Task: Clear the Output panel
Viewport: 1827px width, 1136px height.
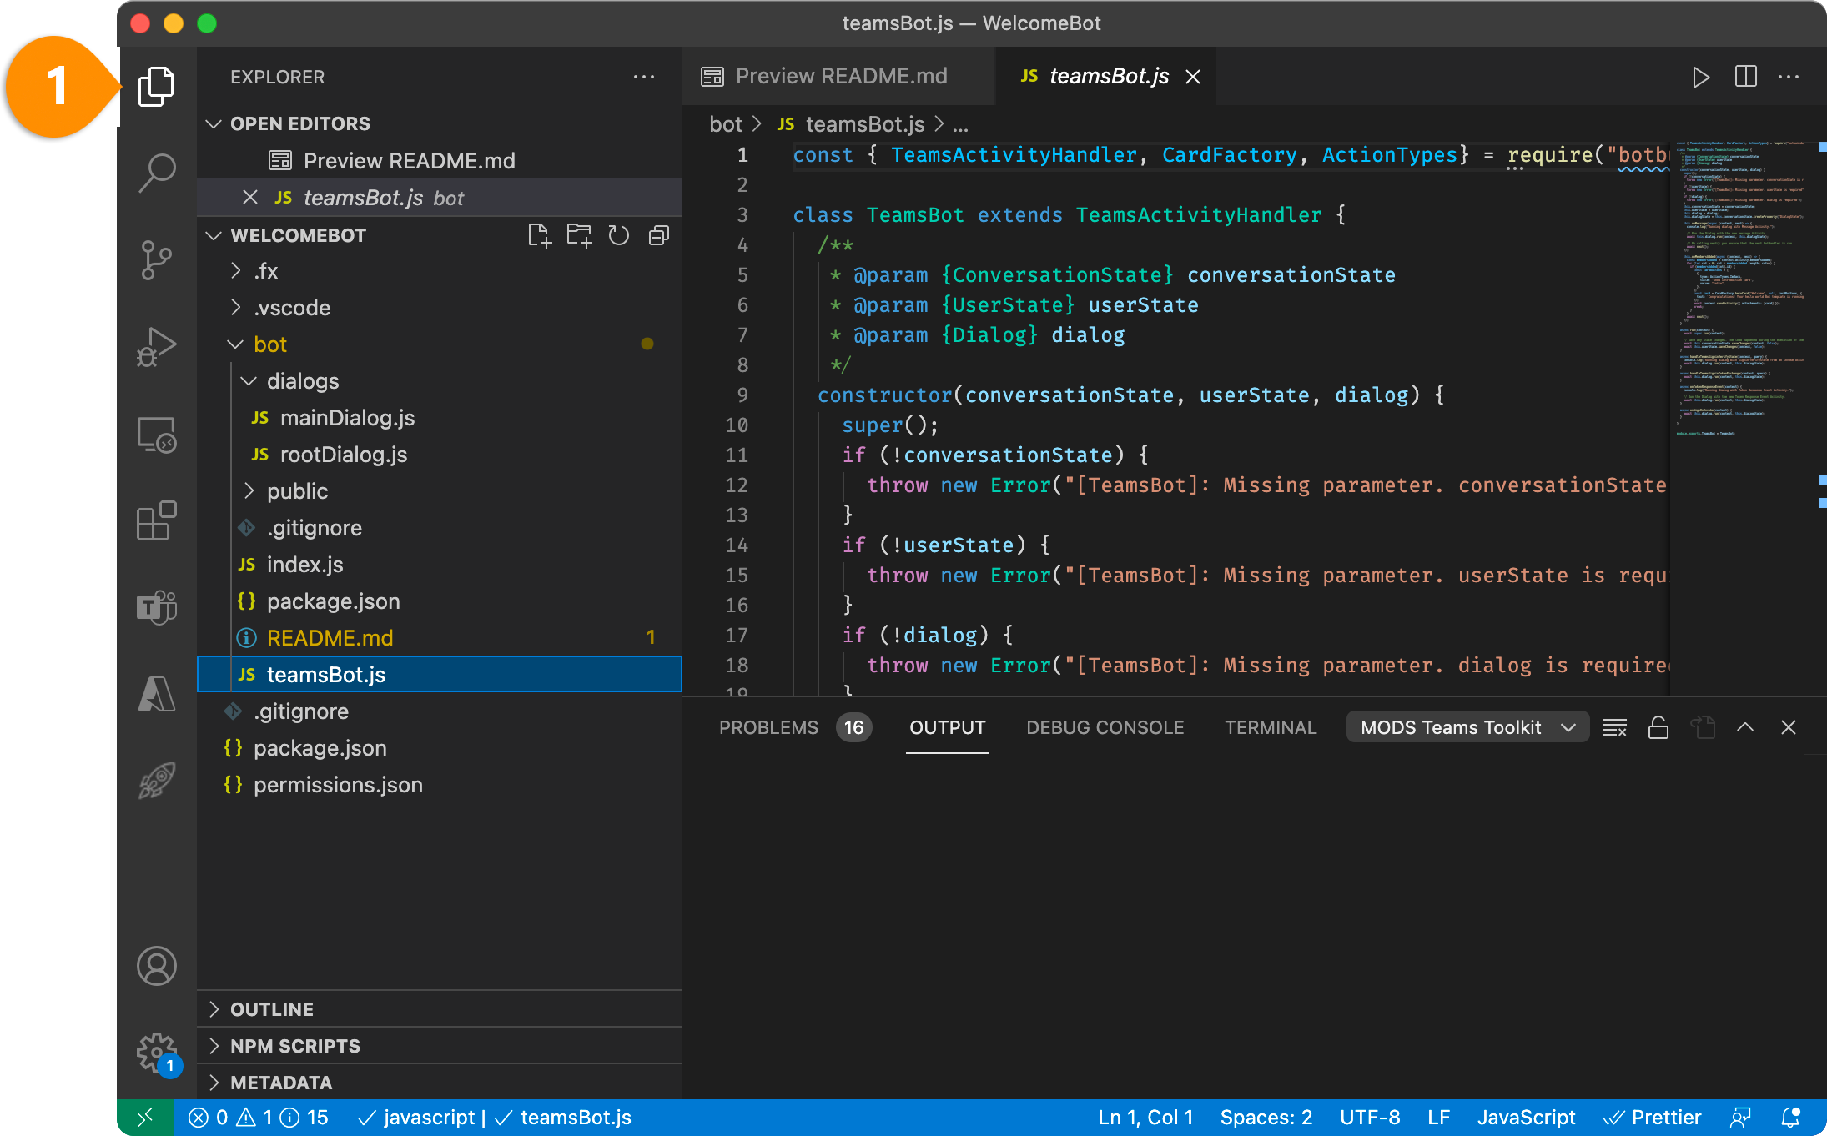Action: pos(1615,726)
